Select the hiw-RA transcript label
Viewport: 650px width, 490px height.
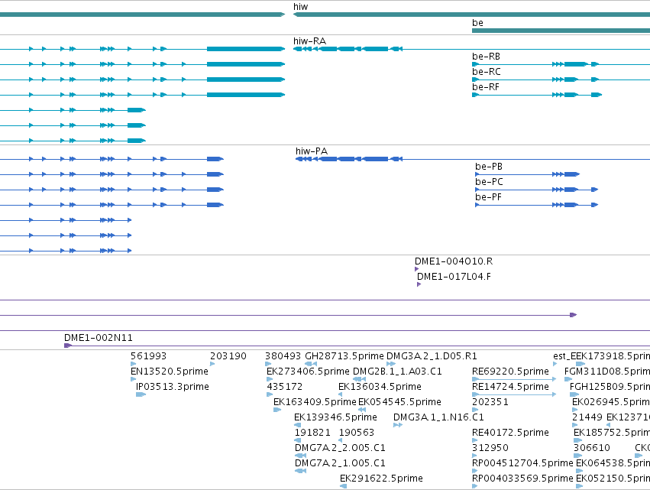(309, 41)
